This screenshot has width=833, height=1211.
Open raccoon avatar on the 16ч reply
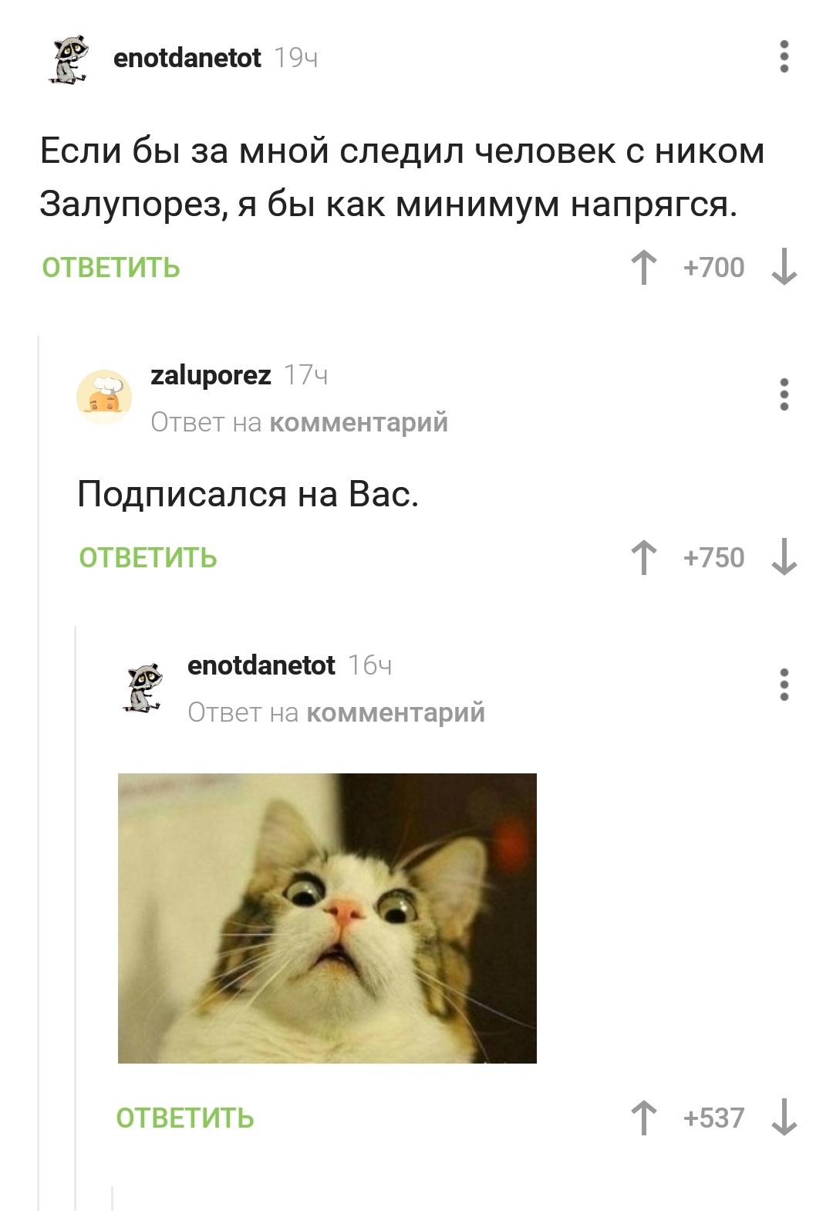pyautogui.click(x=143, y=687)
